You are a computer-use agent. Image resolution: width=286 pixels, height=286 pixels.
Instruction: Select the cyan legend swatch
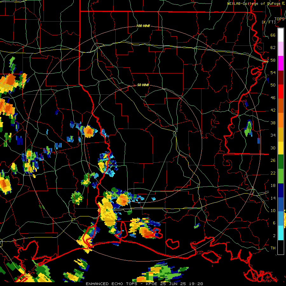(x=281, y=233)
